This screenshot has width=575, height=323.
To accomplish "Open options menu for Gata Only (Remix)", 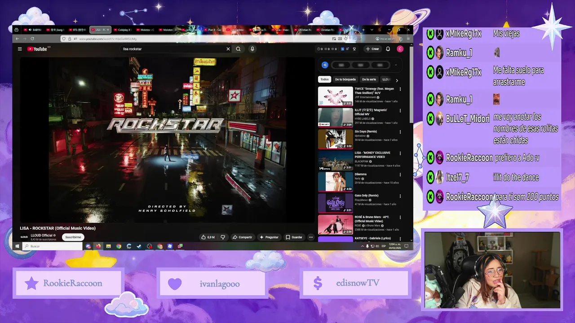I will click(400, 196).
